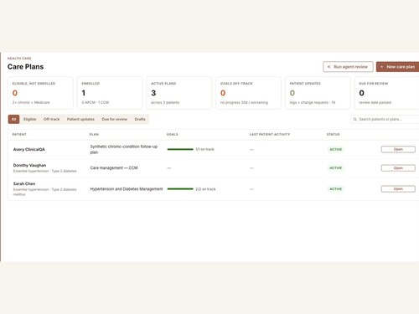Screen dimensions: 419x314
Task: Click the search magnifier icon
Action: tap(355, 120)
